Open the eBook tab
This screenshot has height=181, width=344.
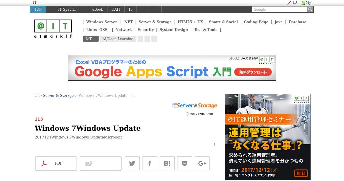(x=97, y=9)
